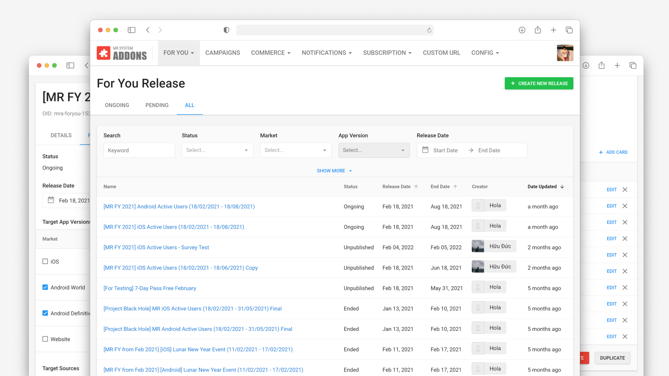Click the MR System Addons logo
669x376 pixels.
(x=122, y=53)
